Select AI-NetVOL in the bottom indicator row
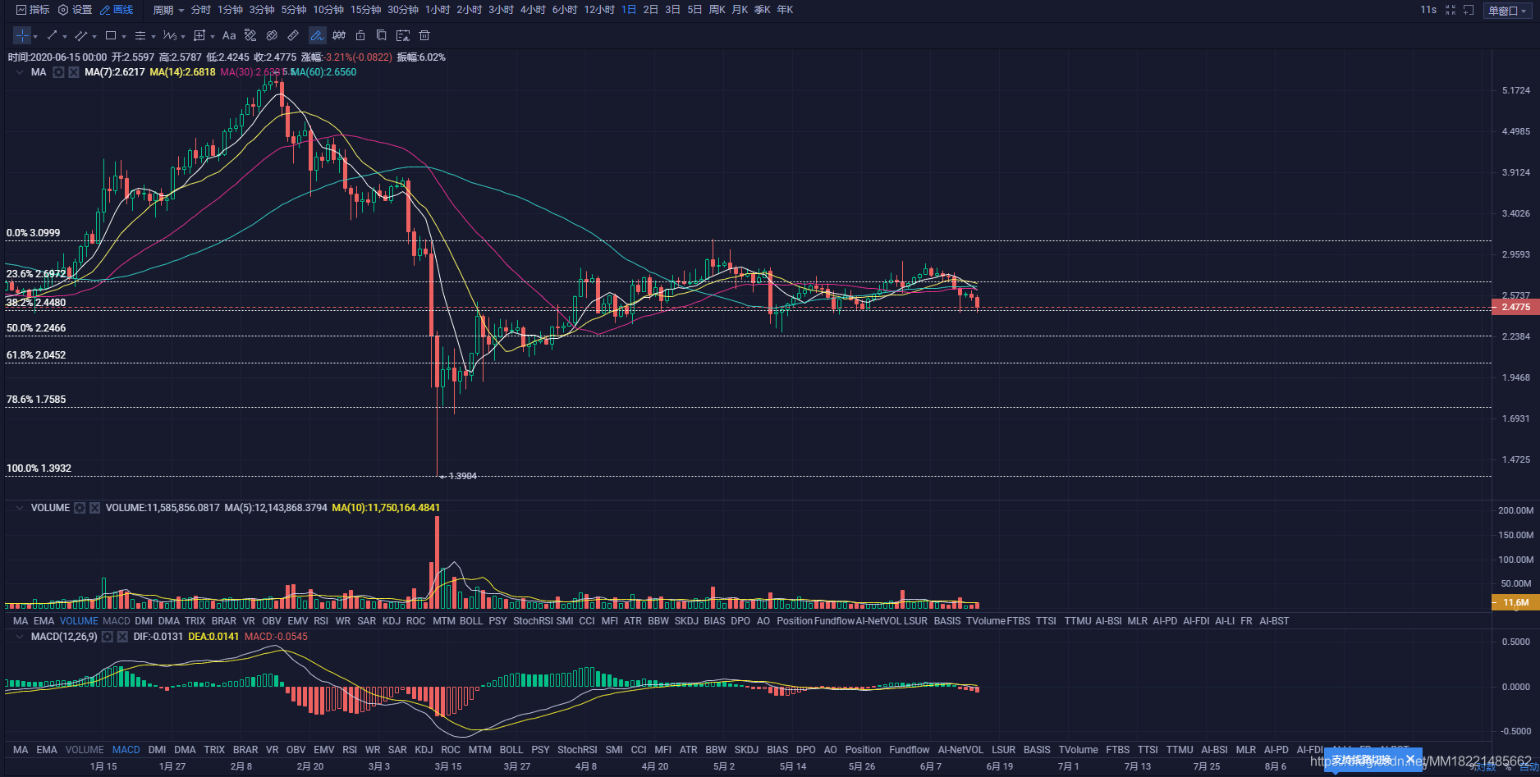Viewport: 1540px width, 777px height. [x=960, y=750]
